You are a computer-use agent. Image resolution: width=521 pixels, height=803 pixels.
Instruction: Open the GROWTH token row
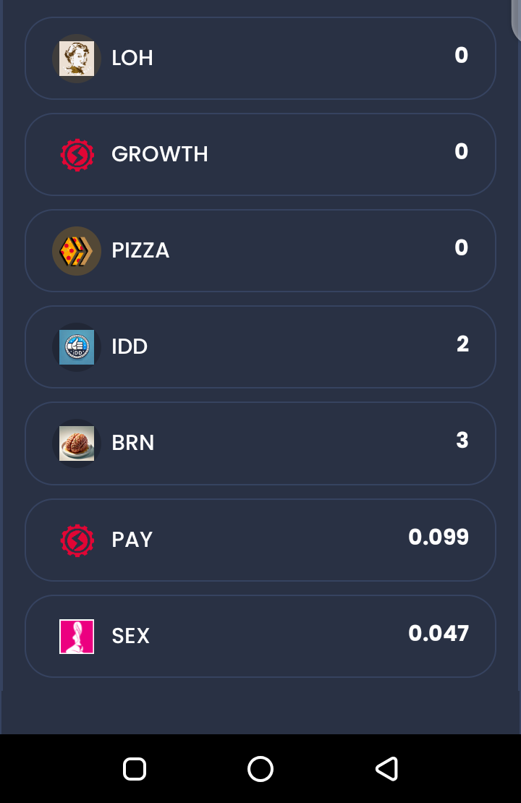click(260, 155)
